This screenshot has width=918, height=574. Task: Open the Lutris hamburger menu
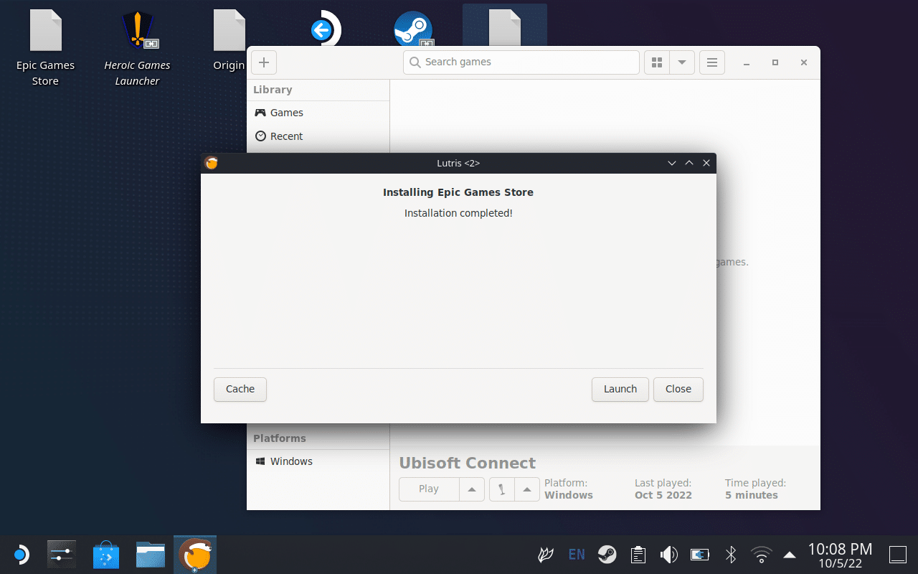(712, 62)
